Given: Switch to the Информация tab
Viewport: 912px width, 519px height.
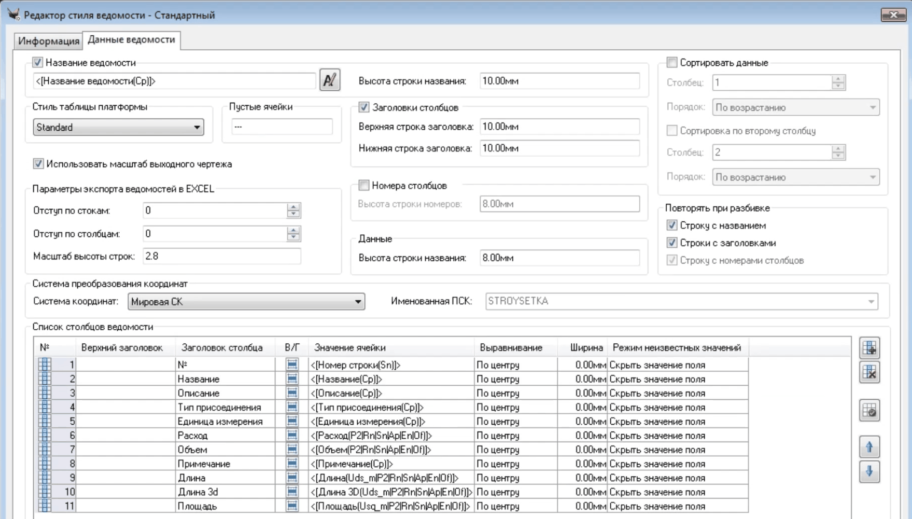Looking at the screenshot, I should (x=49, y=41).
